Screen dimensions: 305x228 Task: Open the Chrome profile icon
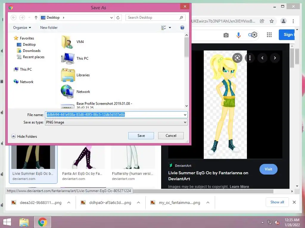(284, 21)
